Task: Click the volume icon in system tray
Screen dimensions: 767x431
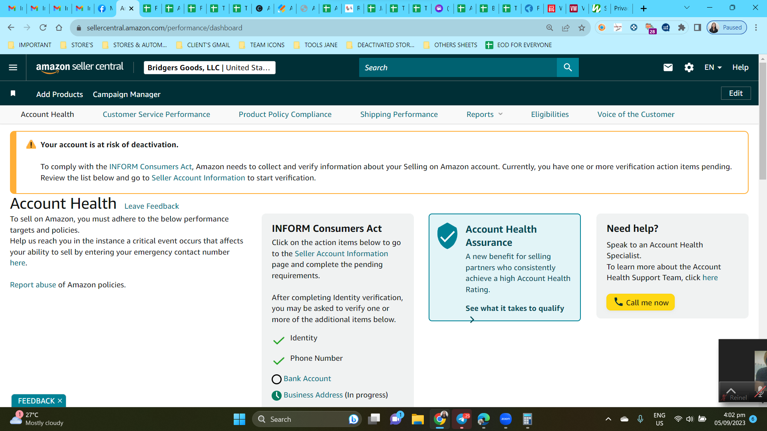Action: [690, 419]
